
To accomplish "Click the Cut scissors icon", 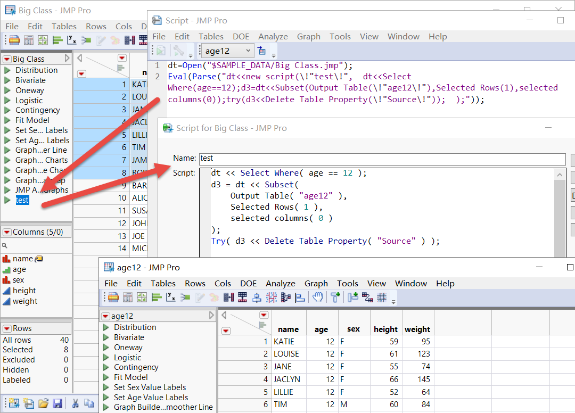I will [76, 403].
